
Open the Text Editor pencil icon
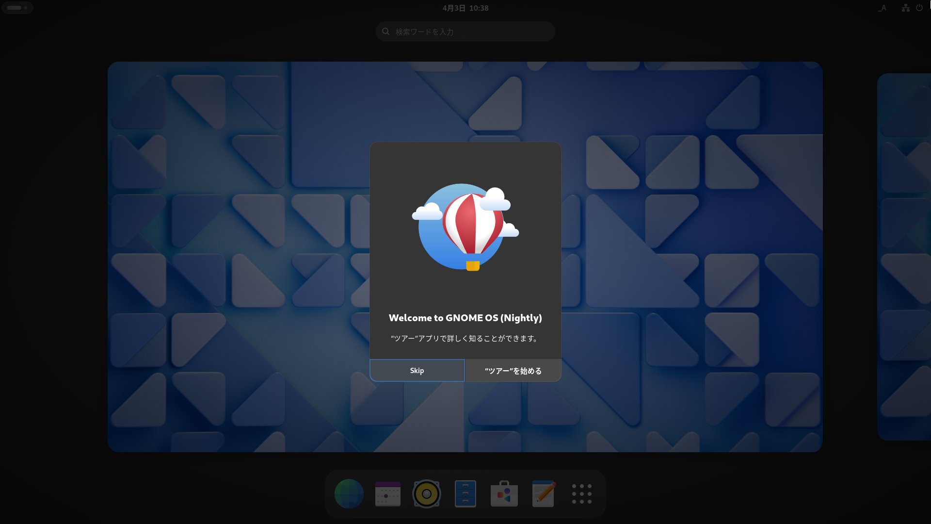point(543,494)
